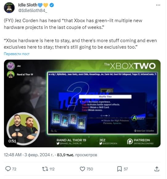The image size is (167, 179).
Task: Open the share upload icon
Action: 157,169
